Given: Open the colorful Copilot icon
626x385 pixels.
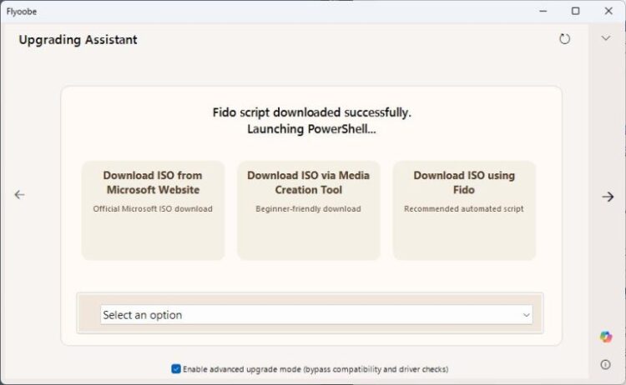Looking at the screenshot, I should [606, 337].
